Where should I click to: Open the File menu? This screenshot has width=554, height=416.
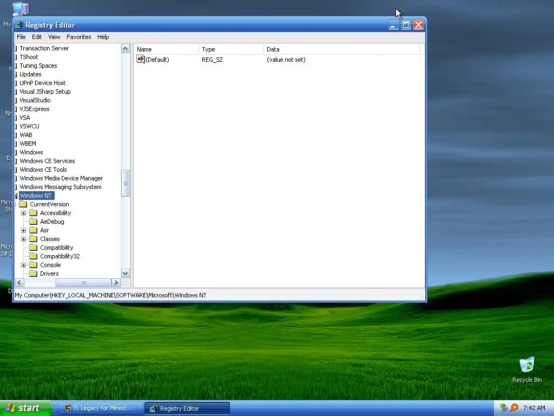click(21, 37)
